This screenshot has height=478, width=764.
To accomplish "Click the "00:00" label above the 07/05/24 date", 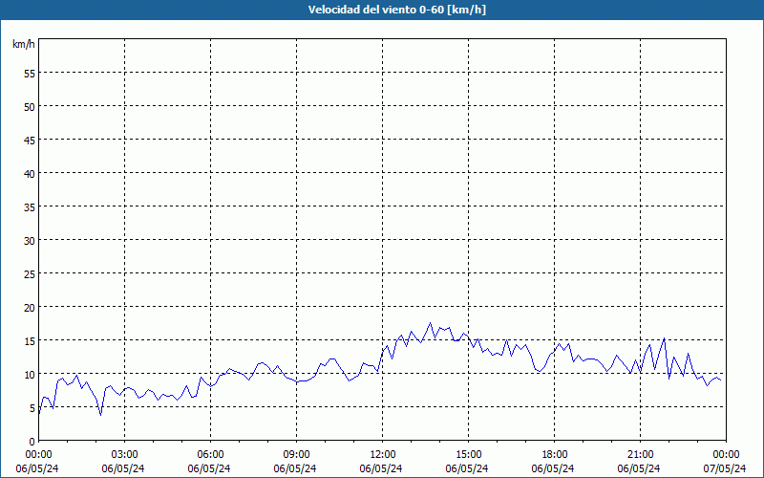I will click(727, 455).
